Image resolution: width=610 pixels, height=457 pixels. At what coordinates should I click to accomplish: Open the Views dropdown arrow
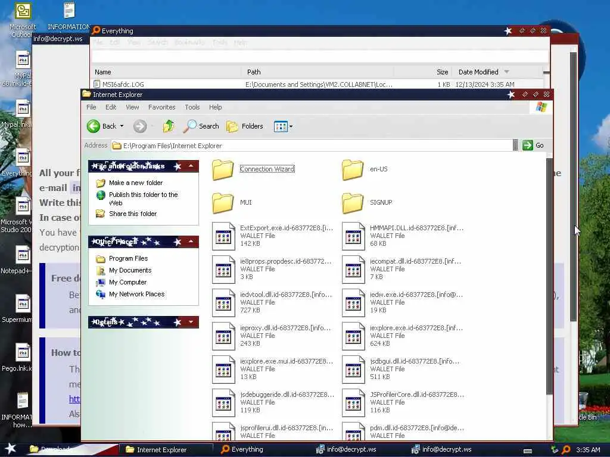[291, 126]
